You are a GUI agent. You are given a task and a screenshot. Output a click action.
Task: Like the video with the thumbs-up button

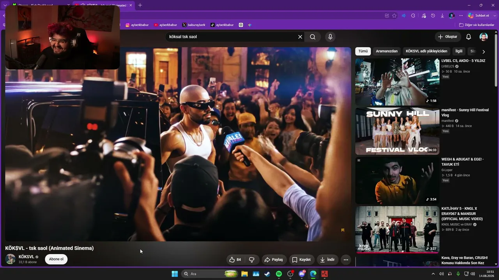(x=235, y=260)
